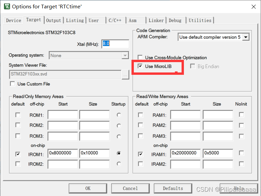Toggle Use Cross-Module Optimization checkbox
Image resolution: width=261 pixels, height=196 pixels.
click(x=140, y=57)
